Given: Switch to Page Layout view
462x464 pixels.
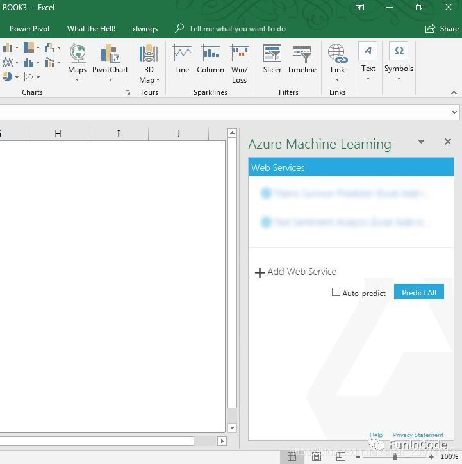Looking at the screenshot, I should tap(316, 456).
